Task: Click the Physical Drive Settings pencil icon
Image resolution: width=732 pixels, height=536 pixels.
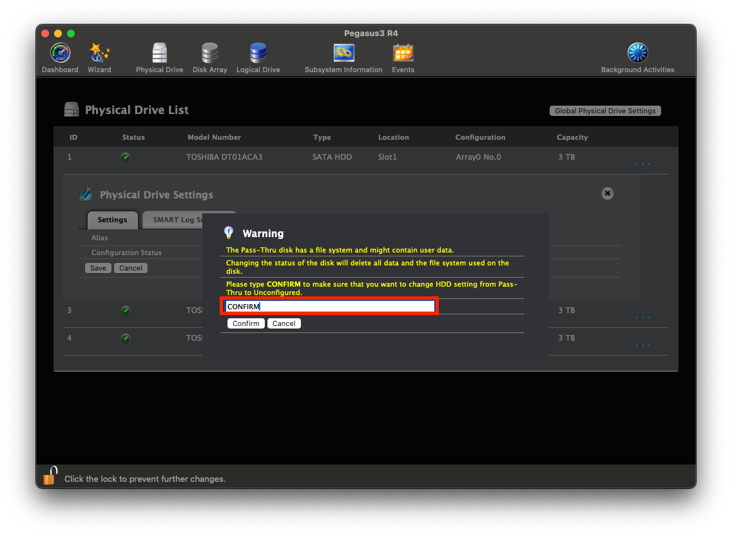Action: (86, 194)
